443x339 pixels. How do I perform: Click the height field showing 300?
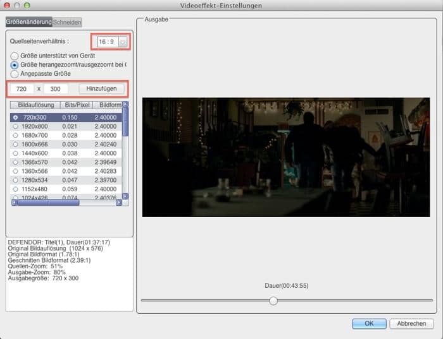coord(56,89)
